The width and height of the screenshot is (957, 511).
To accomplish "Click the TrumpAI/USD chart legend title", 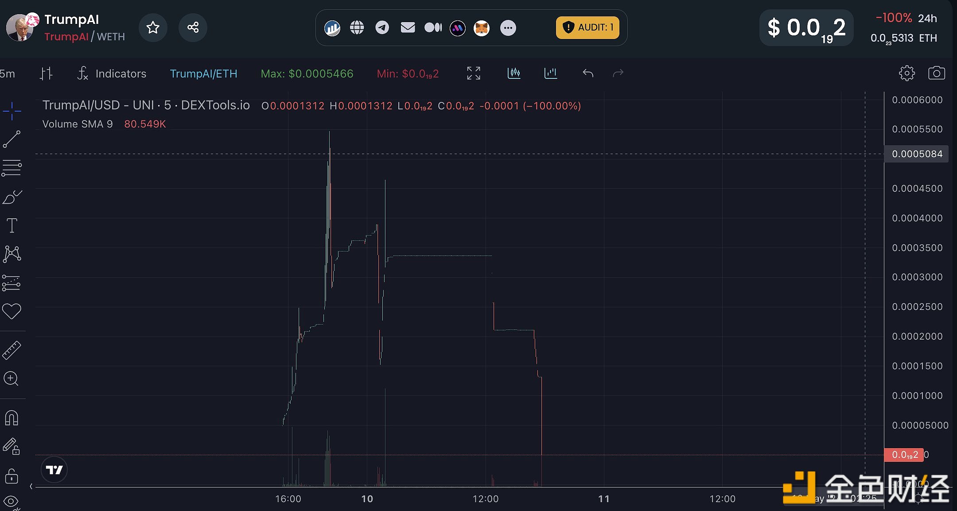I will (146, 105).
